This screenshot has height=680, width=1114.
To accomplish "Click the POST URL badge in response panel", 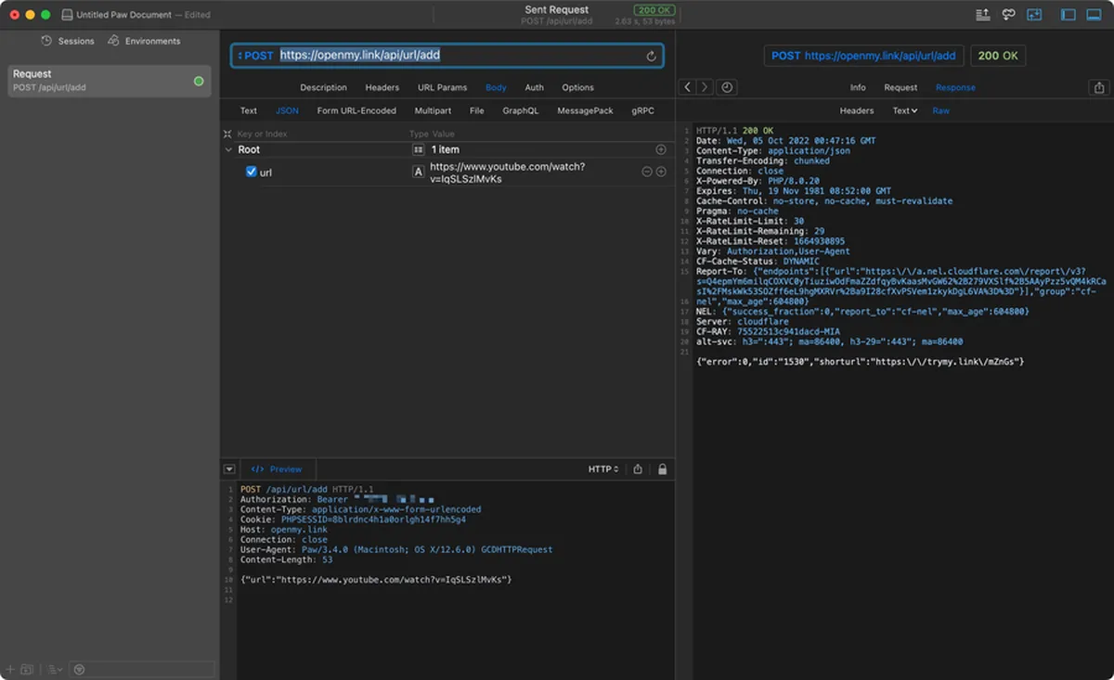I will (863, 56).
